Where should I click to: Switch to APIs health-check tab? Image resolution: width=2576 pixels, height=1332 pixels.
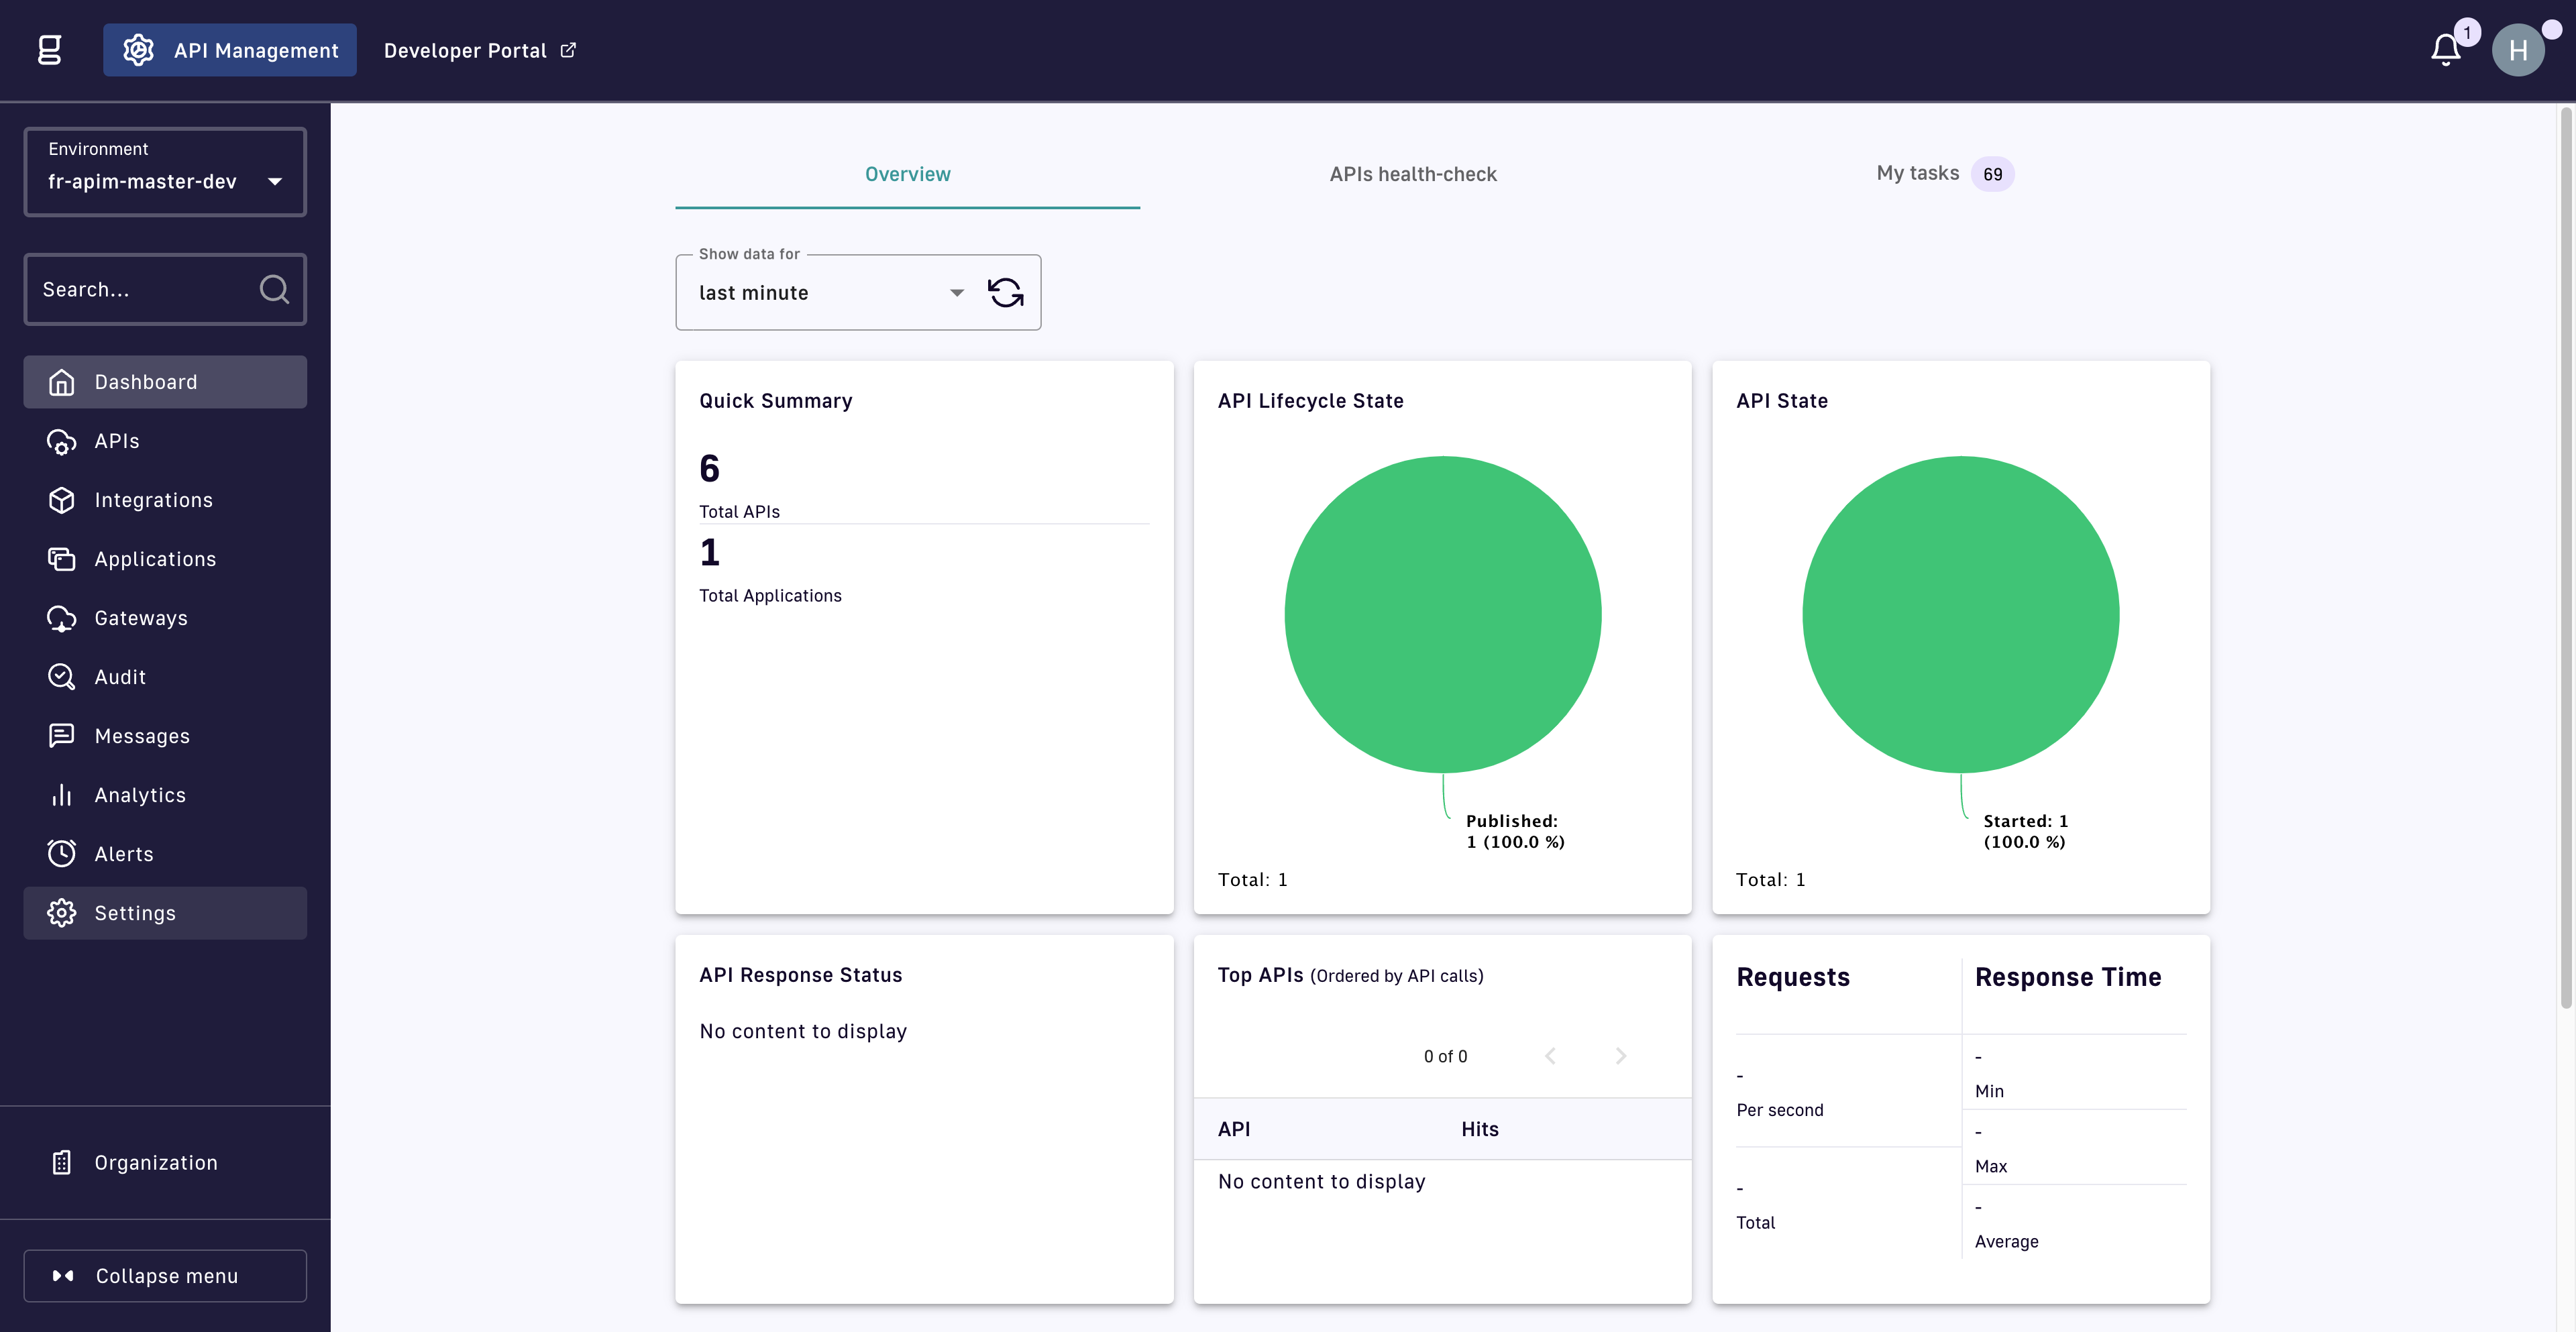coord(1413,174)
